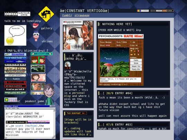Click the googly-eyed worm icon beside shrines
Screen dimensions: 187x140
point(36,36)
